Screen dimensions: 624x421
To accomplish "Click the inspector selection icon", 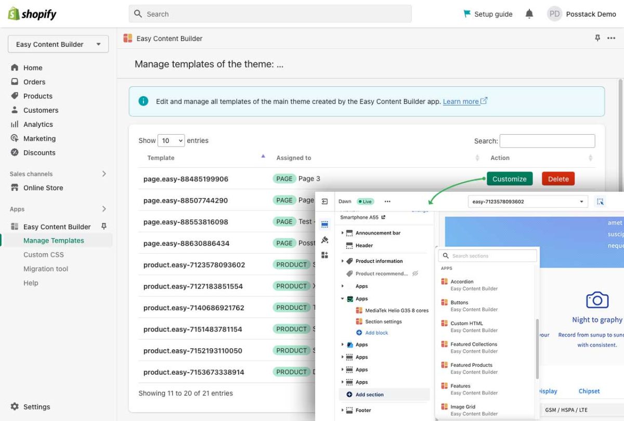I will [x=601, y=202].
